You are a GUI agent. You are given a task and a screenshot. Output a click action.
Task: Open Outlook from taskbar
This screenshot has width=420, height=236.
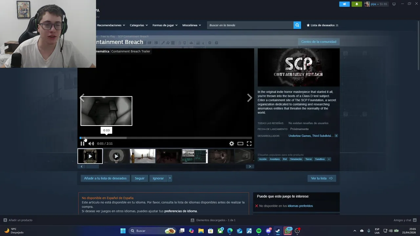tap(240, 231)
